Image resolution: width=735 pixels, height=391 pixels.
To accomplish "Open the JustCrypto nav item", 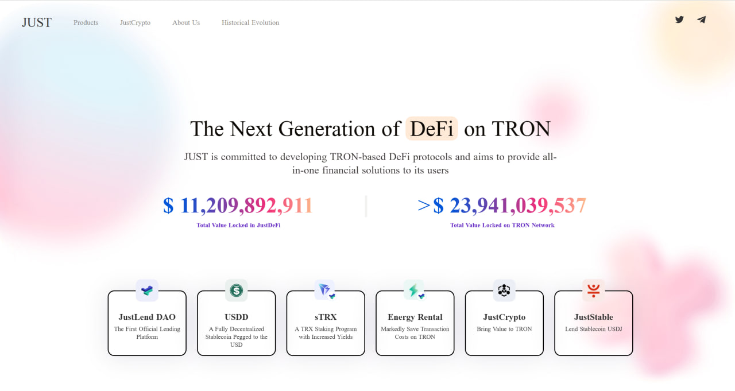I will pyautogui.click(x=135, y=22).
